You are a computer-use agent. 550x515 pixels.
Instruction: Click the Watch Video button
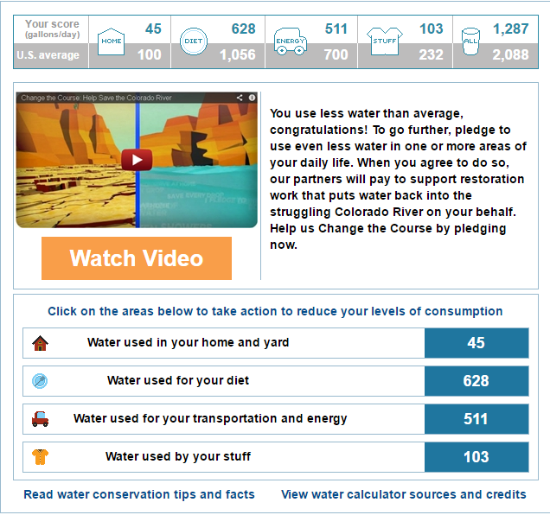click(x=137, y=258)
